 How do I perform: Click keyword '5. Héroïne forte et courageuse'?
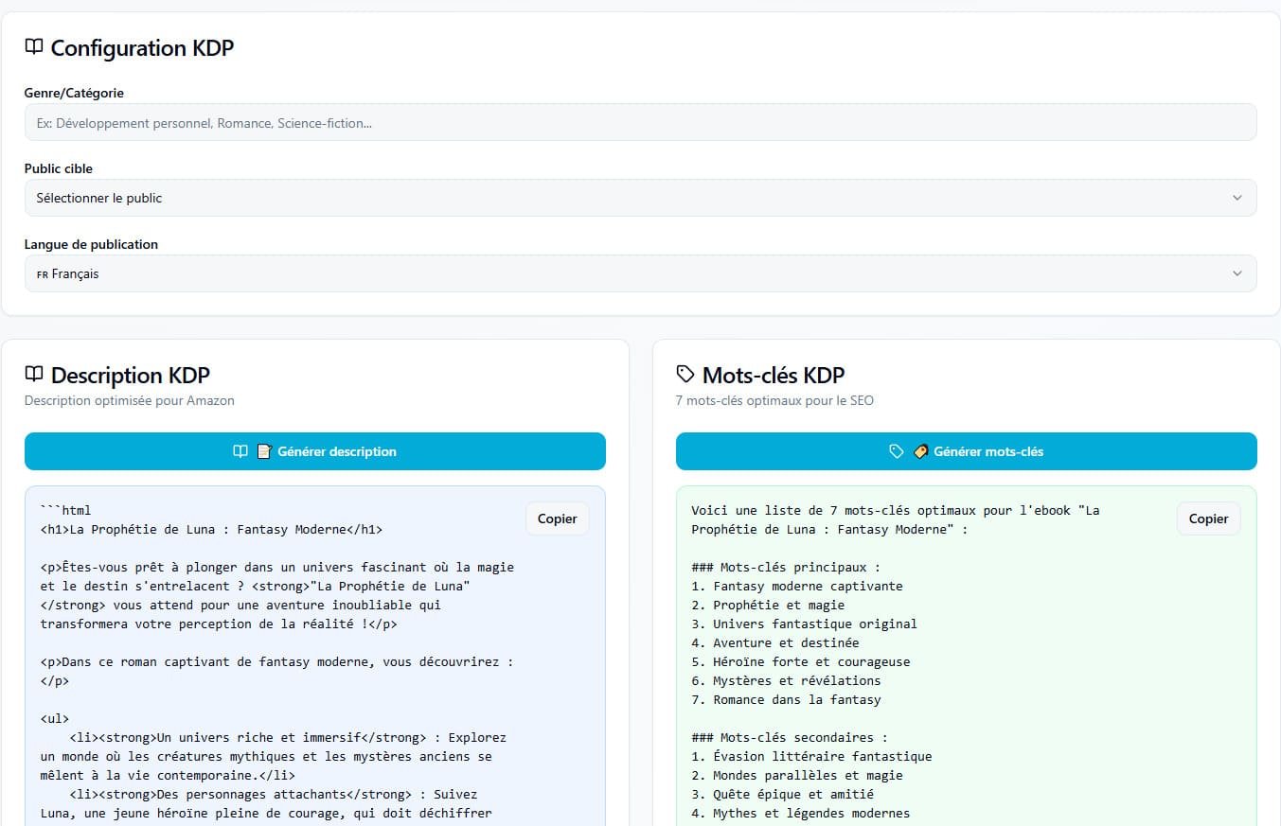pyautogui.click(x=801, y=661)
